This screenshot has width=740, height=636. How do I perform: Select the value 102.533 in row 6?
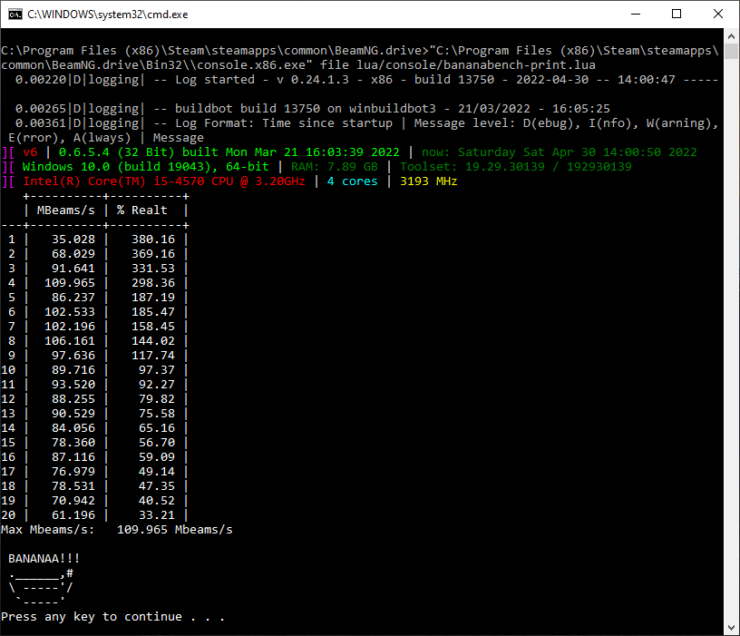[70, 312]
